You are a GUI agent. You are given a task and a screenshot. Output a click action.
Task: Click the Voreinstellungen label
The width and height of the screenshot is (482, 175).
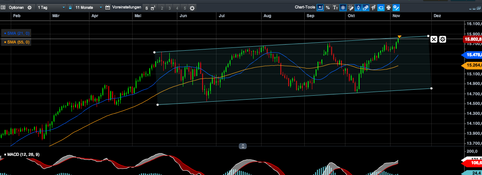127,8
